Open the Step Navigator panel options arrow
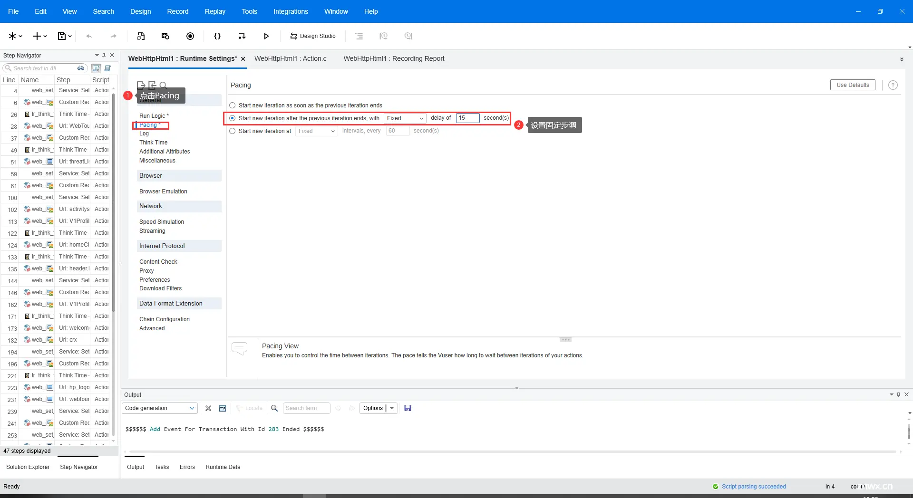Image resolution: width=913 pixels, height=498 pixels. click(x=97, y=55)
